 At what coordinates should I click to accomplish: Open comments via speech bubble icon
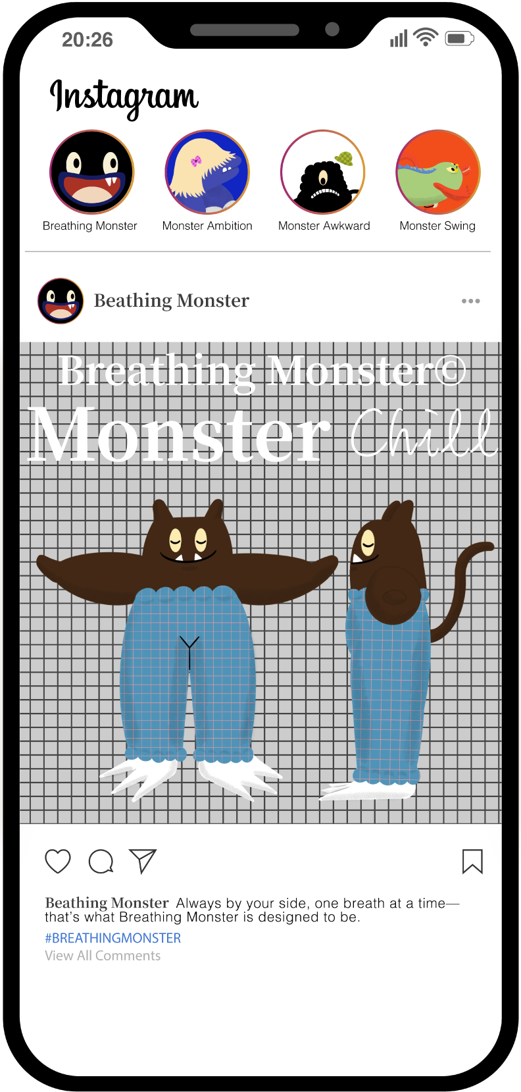coord(101,861)
